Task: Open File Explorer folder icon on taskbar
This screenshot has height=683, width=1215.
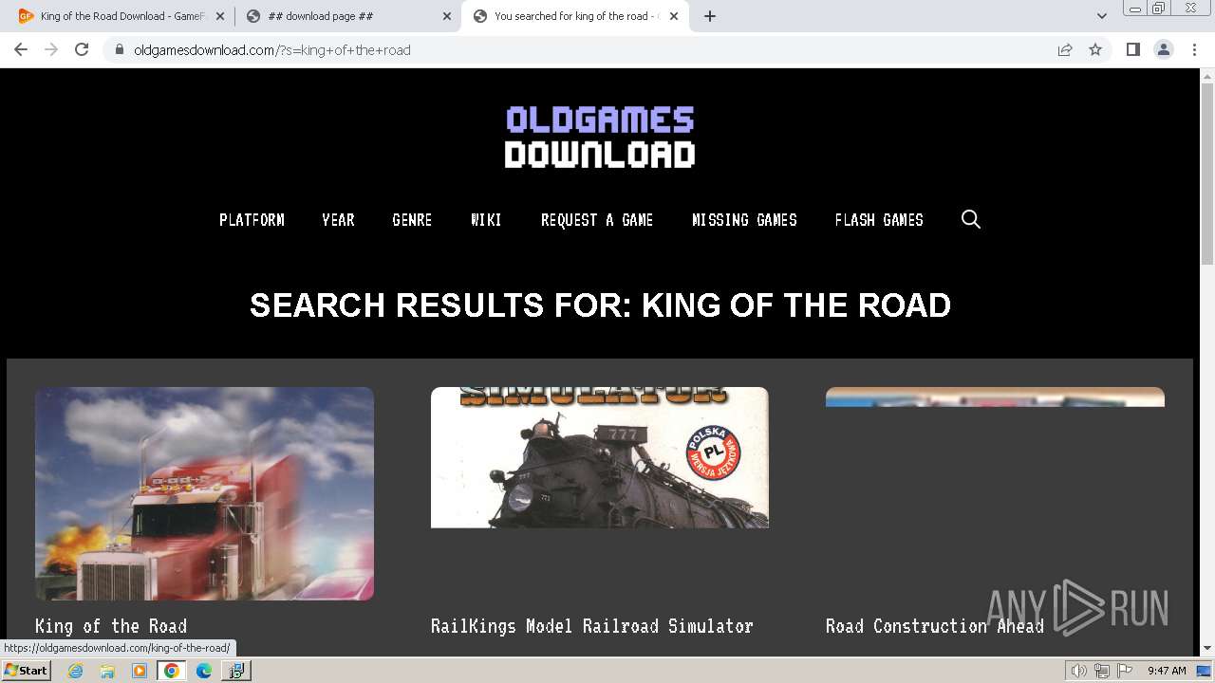Action: pos(107,671)
